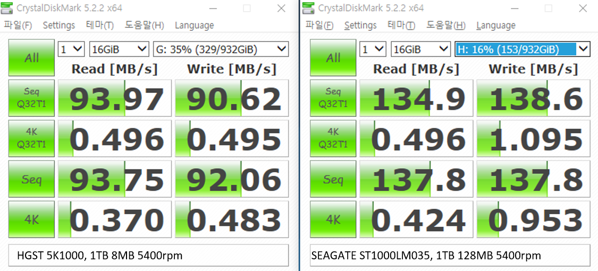
Task: Run the 4K test in left window
Action: tap(31, 219)
